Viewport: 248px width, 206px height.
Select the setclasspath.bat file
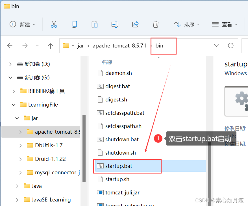[121, 113]
